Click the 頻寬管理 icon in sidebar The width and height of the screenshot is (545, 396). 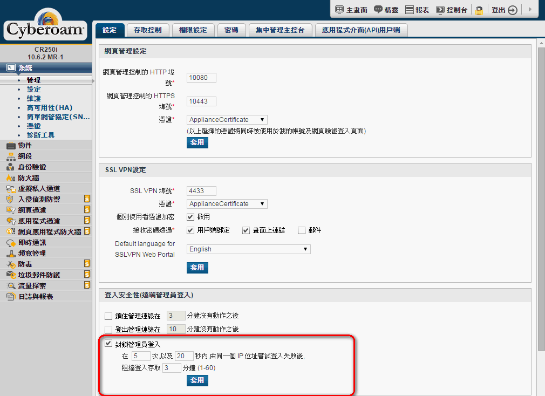[x=11, y=254]
